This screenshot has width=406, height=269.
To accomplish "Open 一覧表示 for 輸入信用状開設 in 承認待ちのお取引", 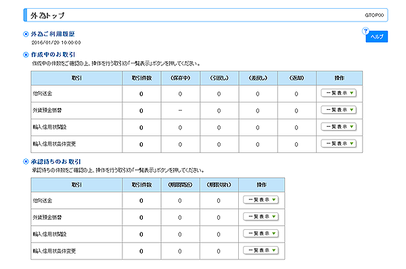I will point(261,233).
